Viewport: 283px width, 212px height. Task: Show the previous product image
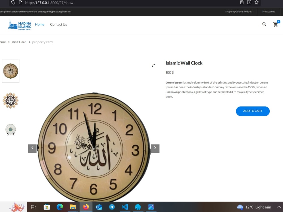(x=32, y=148)
